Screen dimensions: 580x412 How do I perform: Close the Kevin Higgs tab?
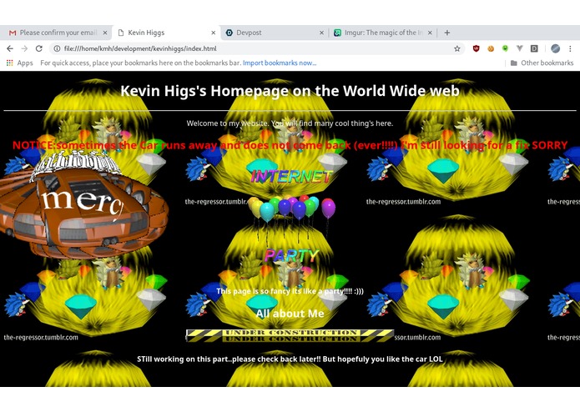[x=214, y=33]
